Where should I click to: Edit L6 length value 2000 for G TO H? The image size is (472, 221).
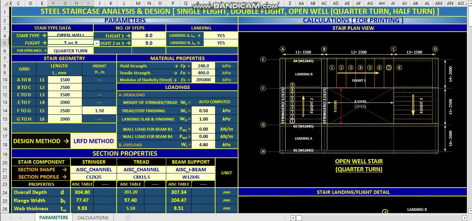pos(65,119)
